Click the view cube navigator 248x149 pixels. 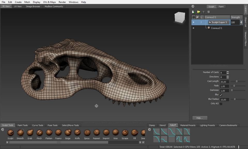coord(180,17)
